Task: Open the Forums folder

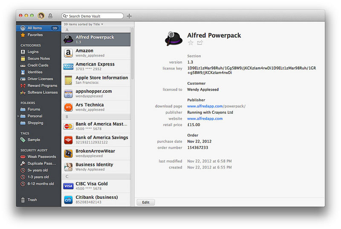Action: pyautogui.click(x=34, y=109)
